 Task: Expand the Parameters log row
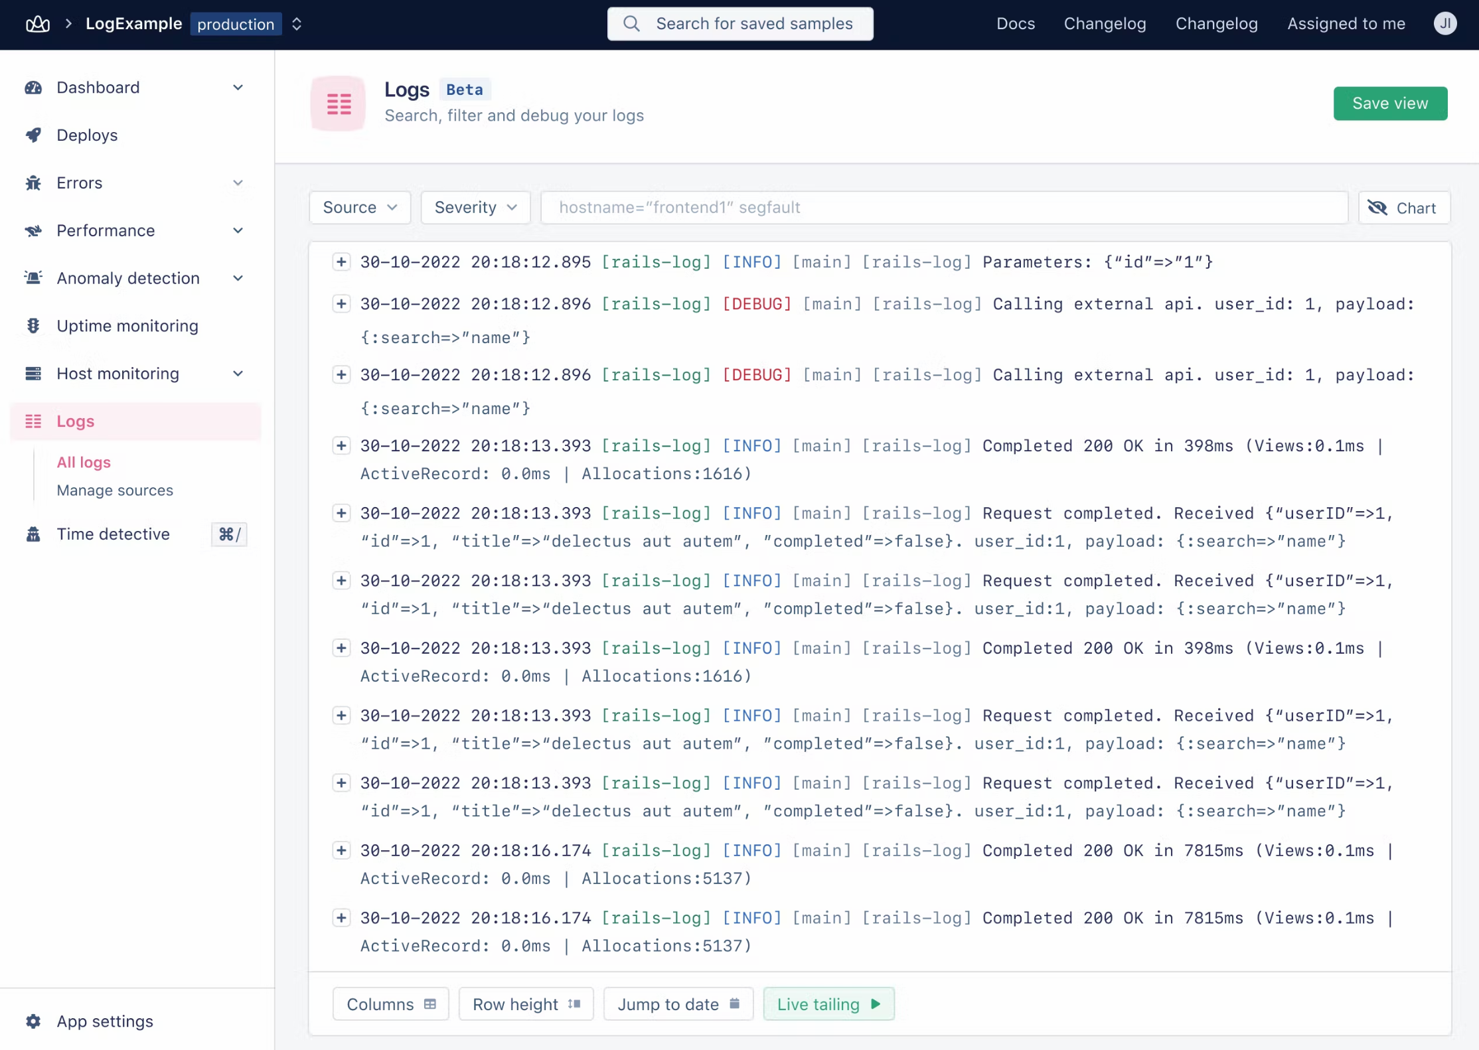point(341,262)
